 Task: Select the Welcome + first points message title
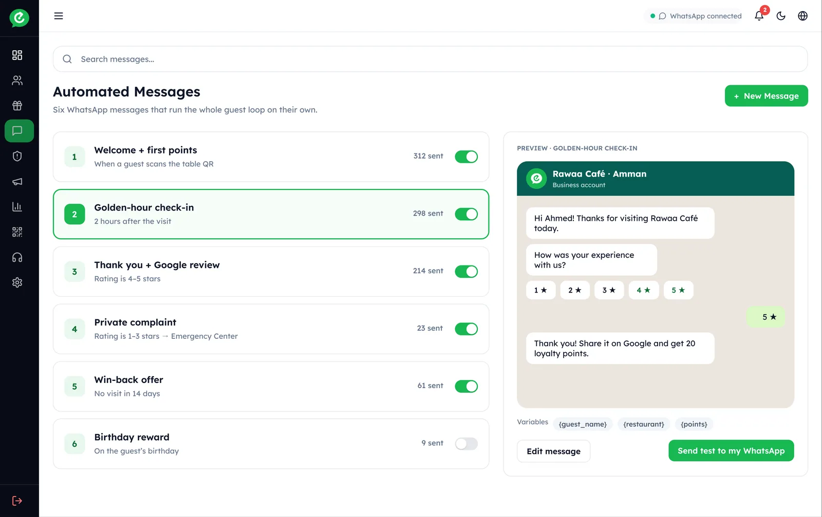(x=145, y=150)
